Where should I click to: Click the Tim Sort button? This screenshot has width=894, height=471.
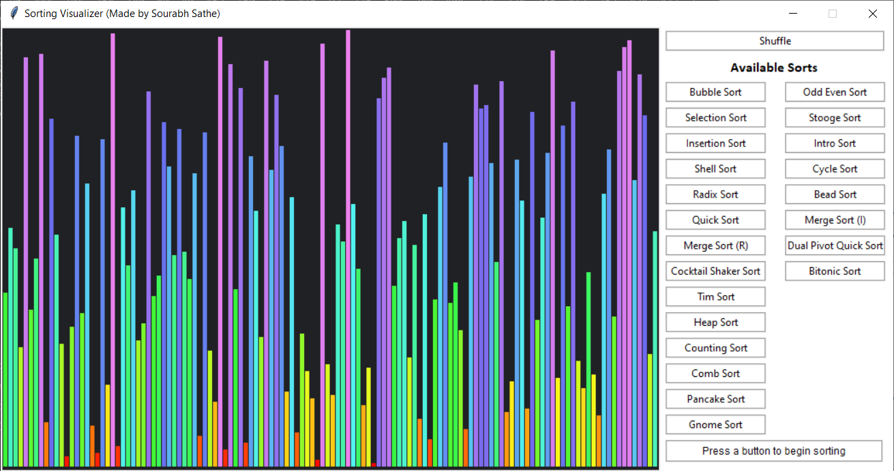[x=715, y=297]
